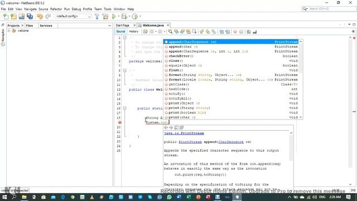This screenshot has width=357, height=201.
Task: Click the Comment editor toolbar icon
Action: pyautogui.click(x=249, y=32)
